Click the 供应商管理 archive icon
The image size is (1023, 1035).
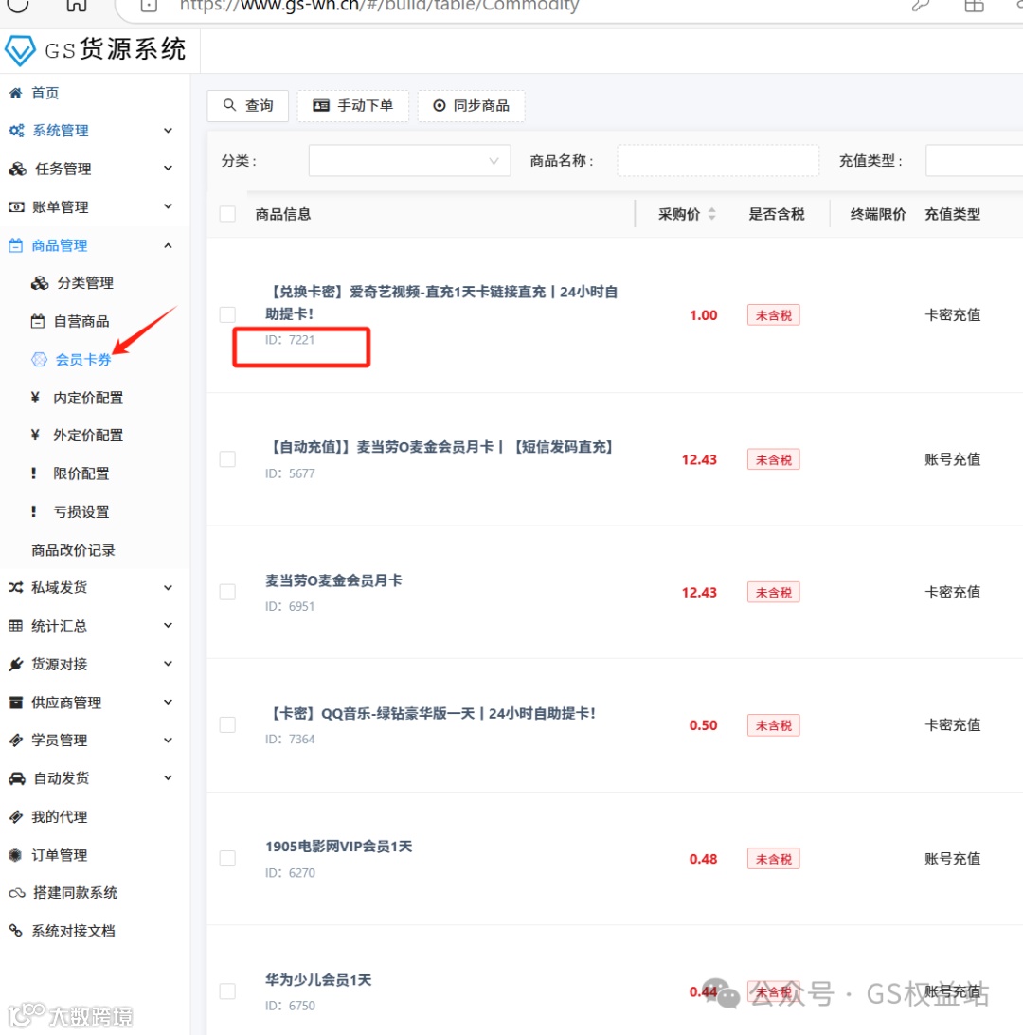(16, 703)
